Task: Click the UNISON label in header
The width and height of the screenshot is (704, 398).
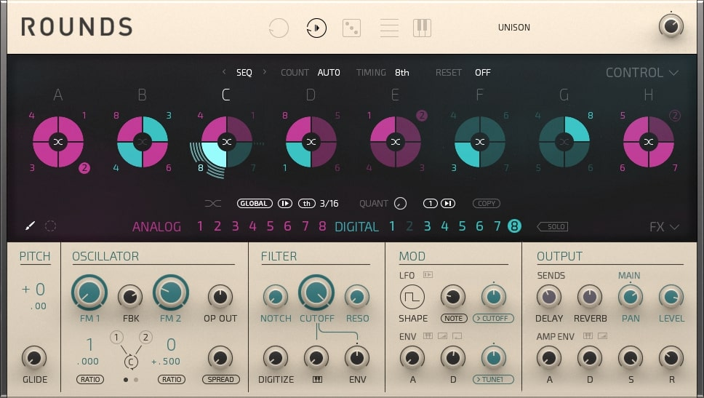Action: (x=514, y=28)
